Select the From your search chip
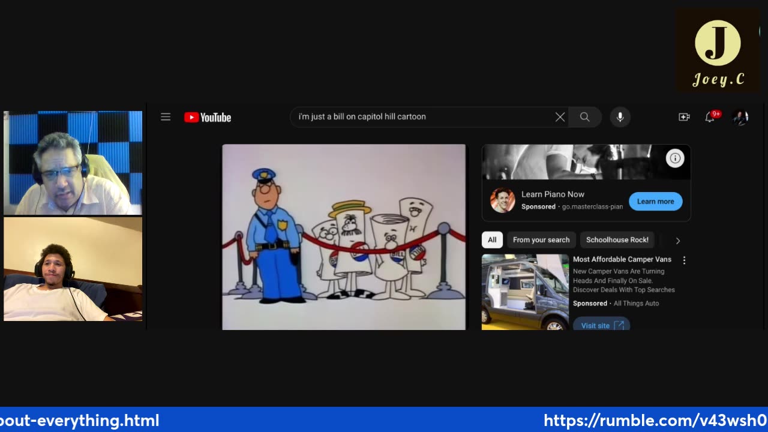768x432 pixels. (541, 240)
